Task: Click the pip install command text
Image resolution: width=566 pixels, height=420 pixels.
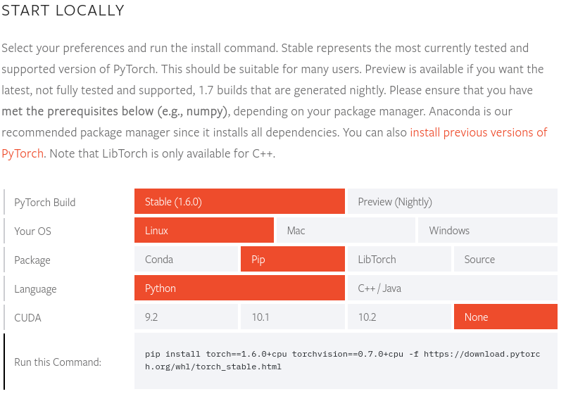Action: pyautogui.click(x=342, y=360)
